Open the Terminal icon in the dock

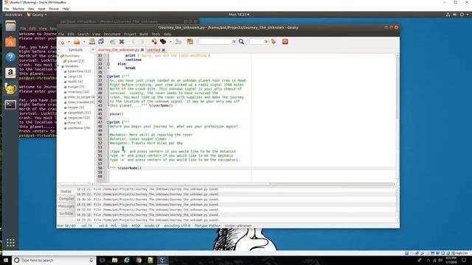click(10, 105)
